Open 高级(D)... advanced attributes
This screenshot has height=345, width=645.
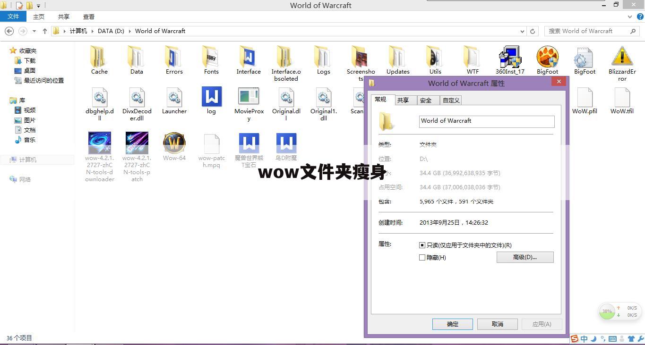525,257
